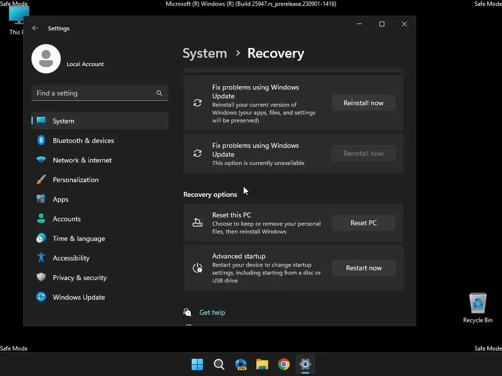Click the enabled Reinstall now button

363,103
